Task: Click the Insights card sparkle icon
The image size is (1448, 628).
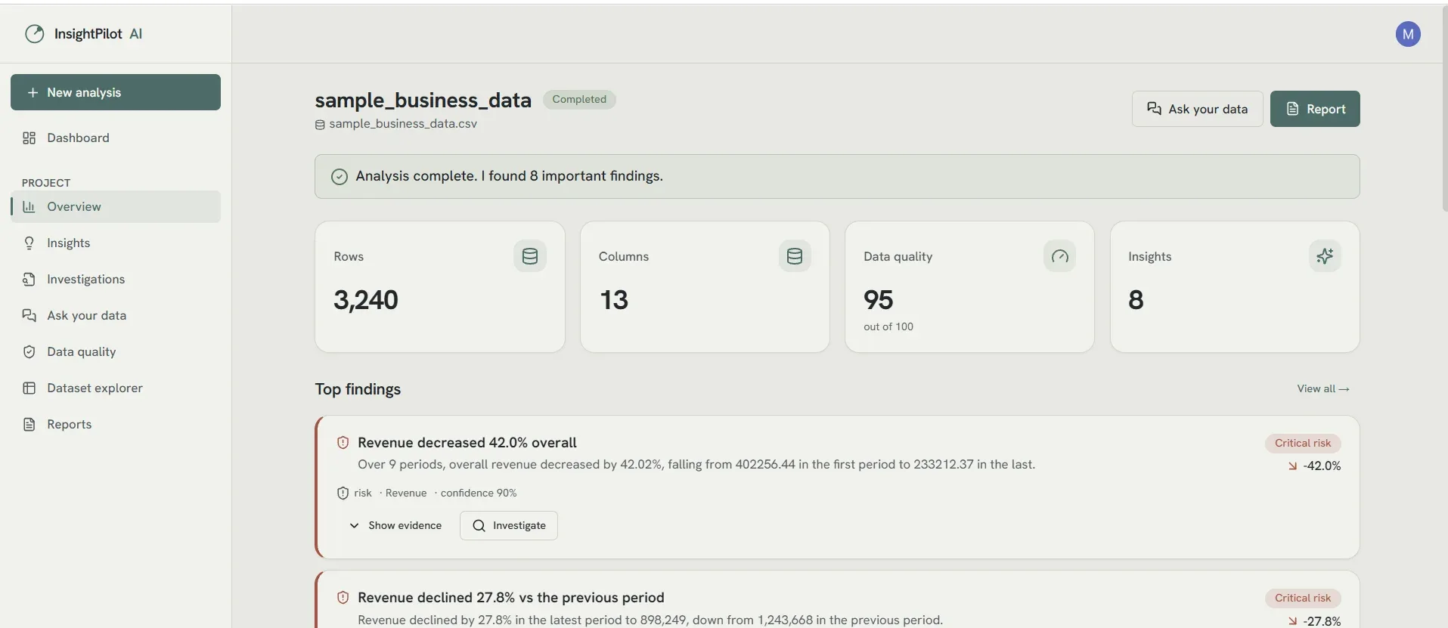Action: pos(1325,256)
